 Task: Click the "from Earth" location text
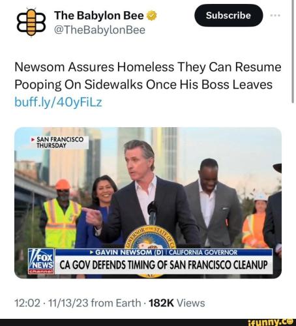click(116, 303)
